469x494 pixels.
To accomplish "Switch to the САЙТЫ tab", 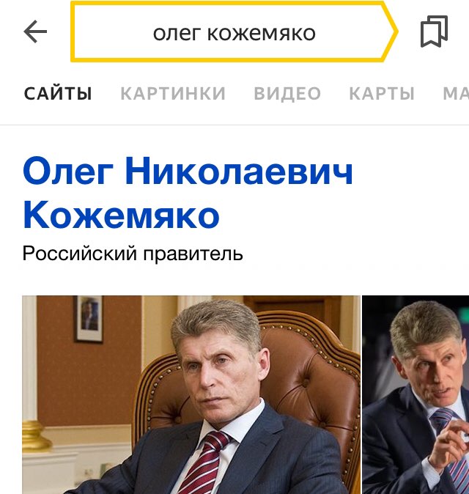I will (59, 94).
